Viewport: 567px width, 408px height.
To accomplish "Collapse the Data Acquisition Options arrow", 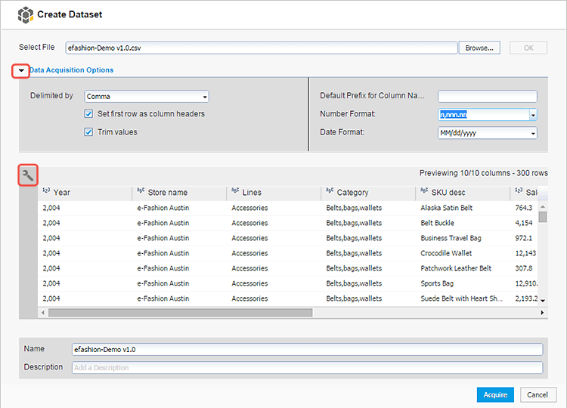I will tap(21, 70).
